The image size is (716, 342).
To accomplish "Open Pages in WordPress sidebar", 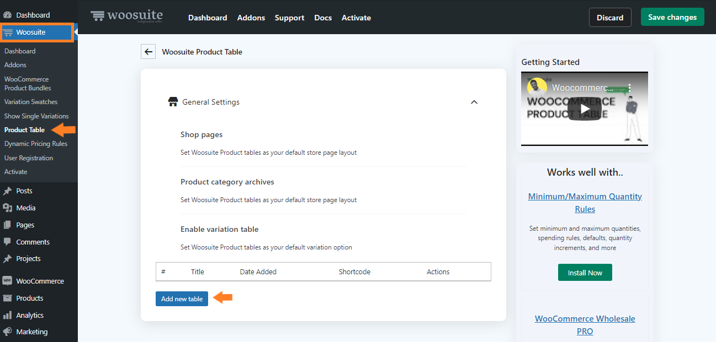I will [25, 225].
